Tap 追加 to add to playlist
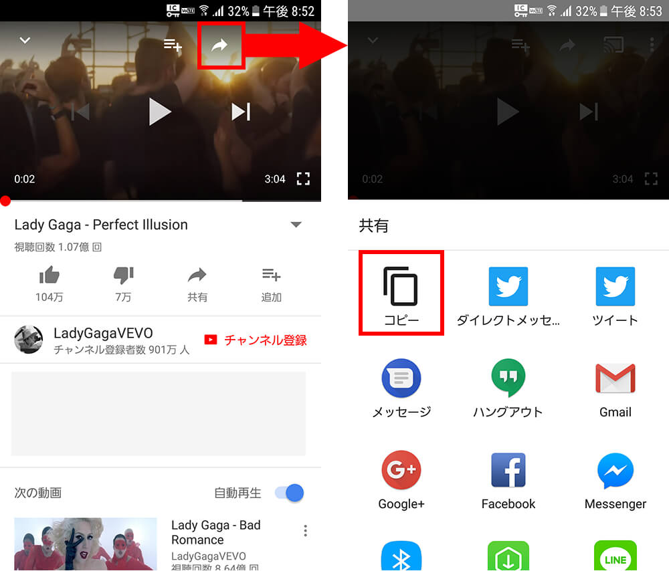Screen dimensions: 669x571 pos(272,284)
